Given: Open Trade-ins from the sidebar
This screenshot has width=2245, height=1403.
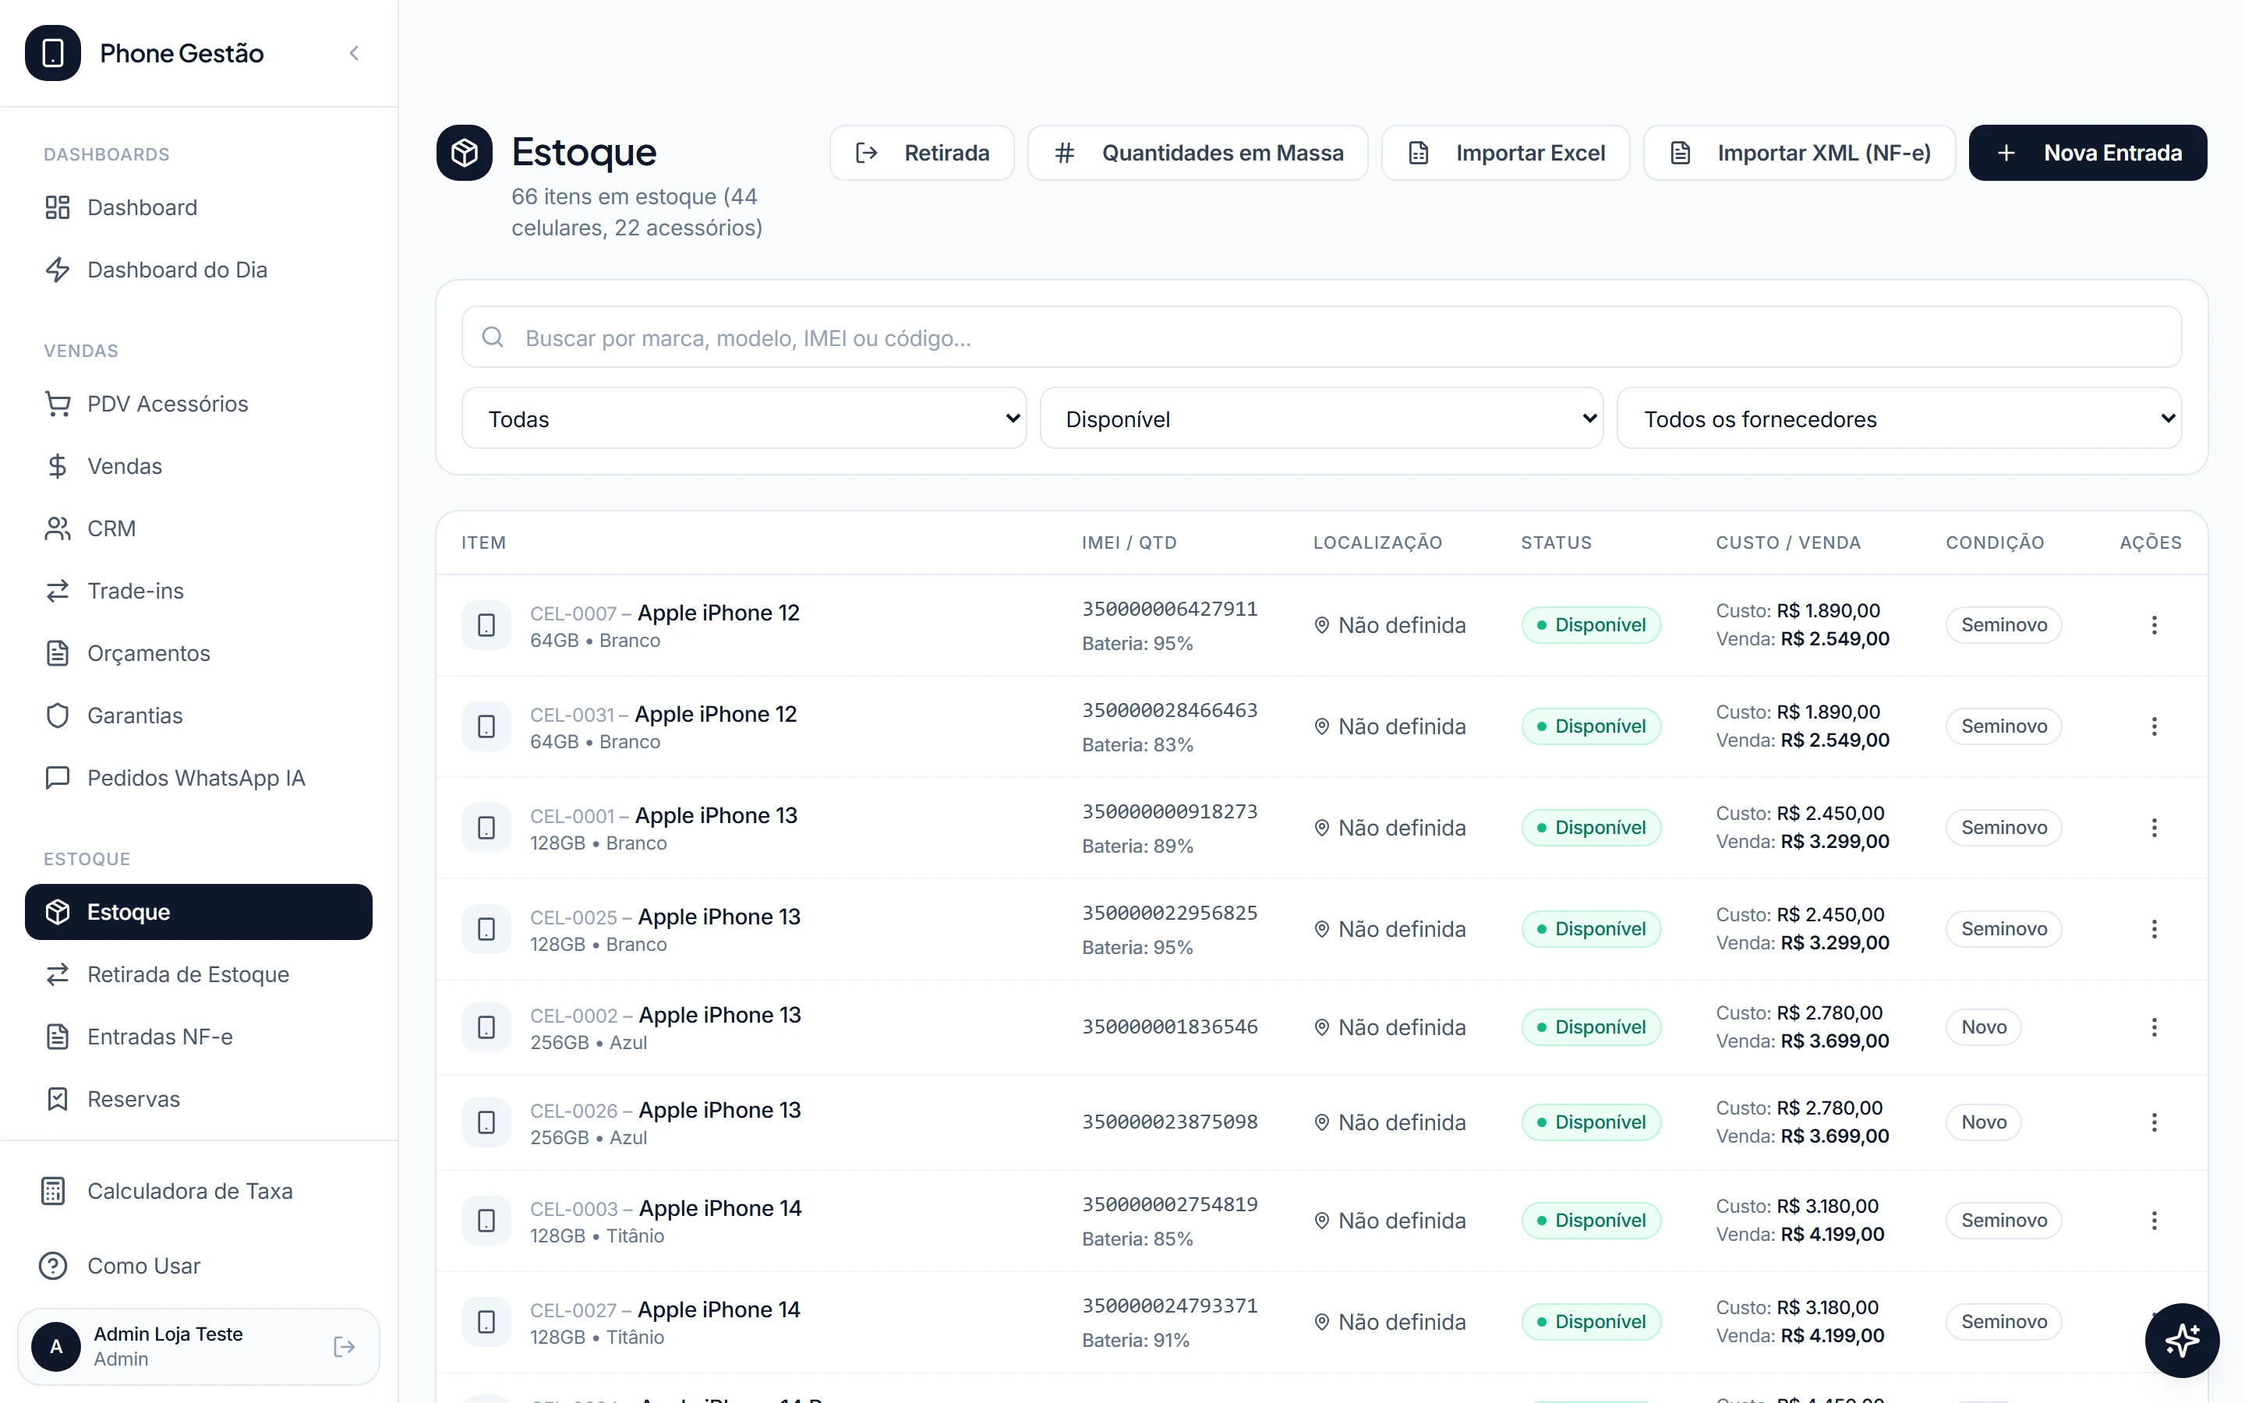Looking at the screenshot, I should point(199,590).
